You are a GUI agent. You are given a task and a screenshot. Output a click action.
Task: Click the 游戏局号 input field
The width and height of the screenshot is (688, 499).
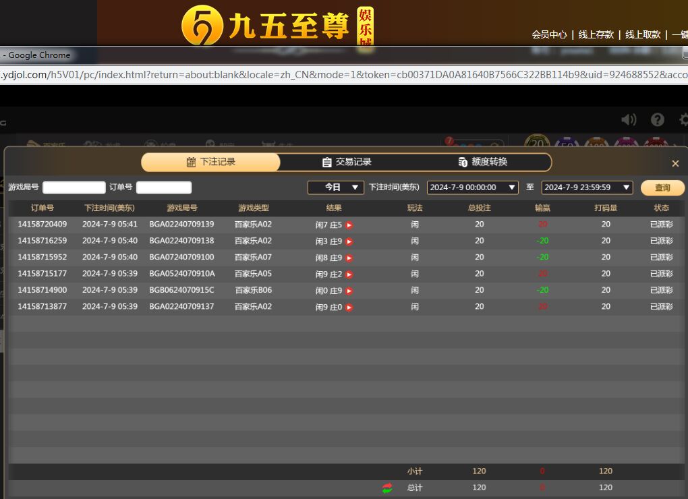tap(74, 187)
